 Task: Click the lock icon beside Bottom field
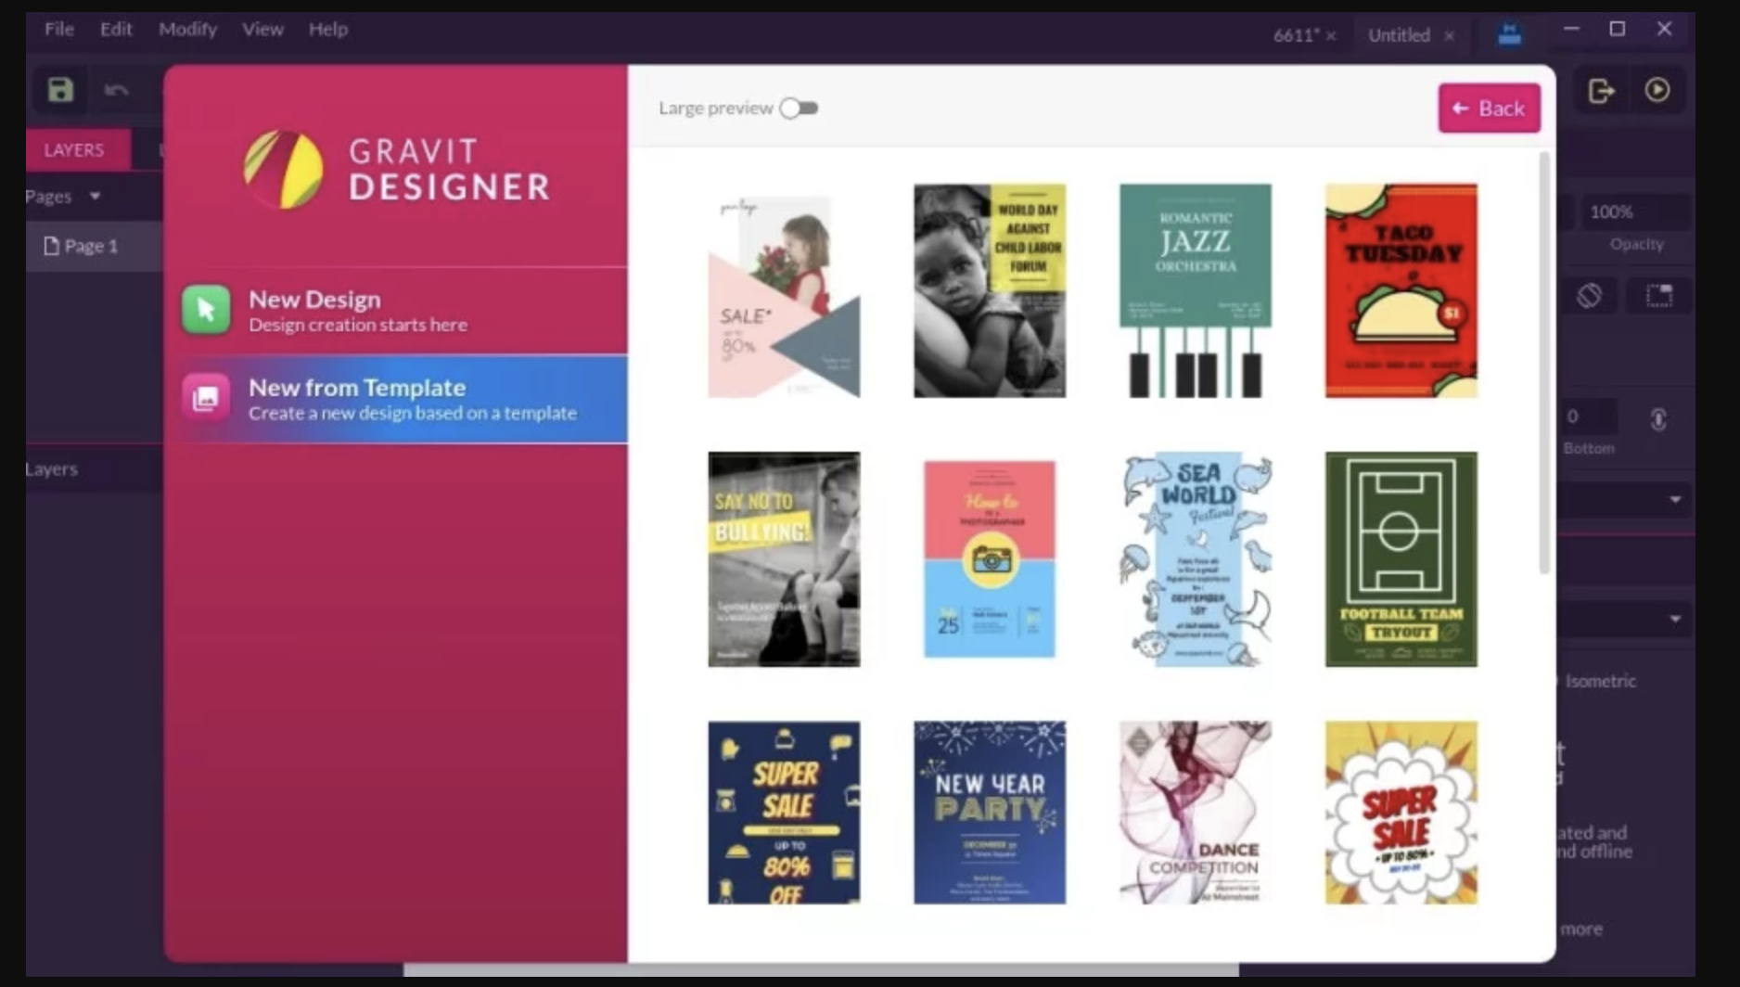click(x=1658, y=419)
